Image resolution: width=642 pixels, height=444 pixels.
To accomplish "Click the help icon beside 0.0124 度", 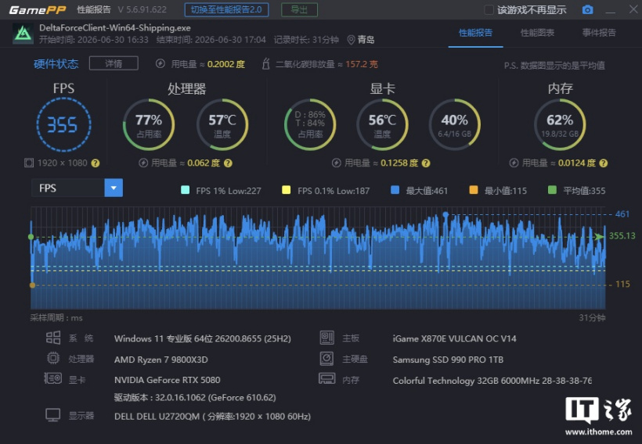I will pyautogui.click(x=604, y=163).
